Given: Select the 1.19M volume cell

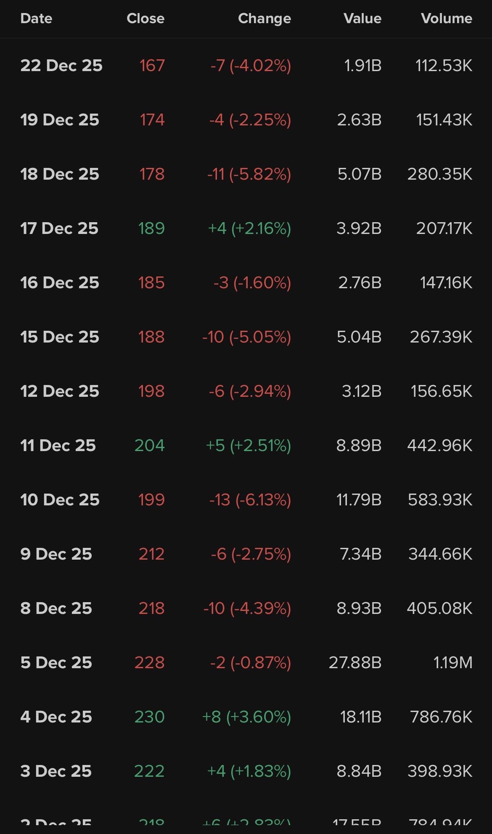Looking at the screenshot, I should [453, 663].
